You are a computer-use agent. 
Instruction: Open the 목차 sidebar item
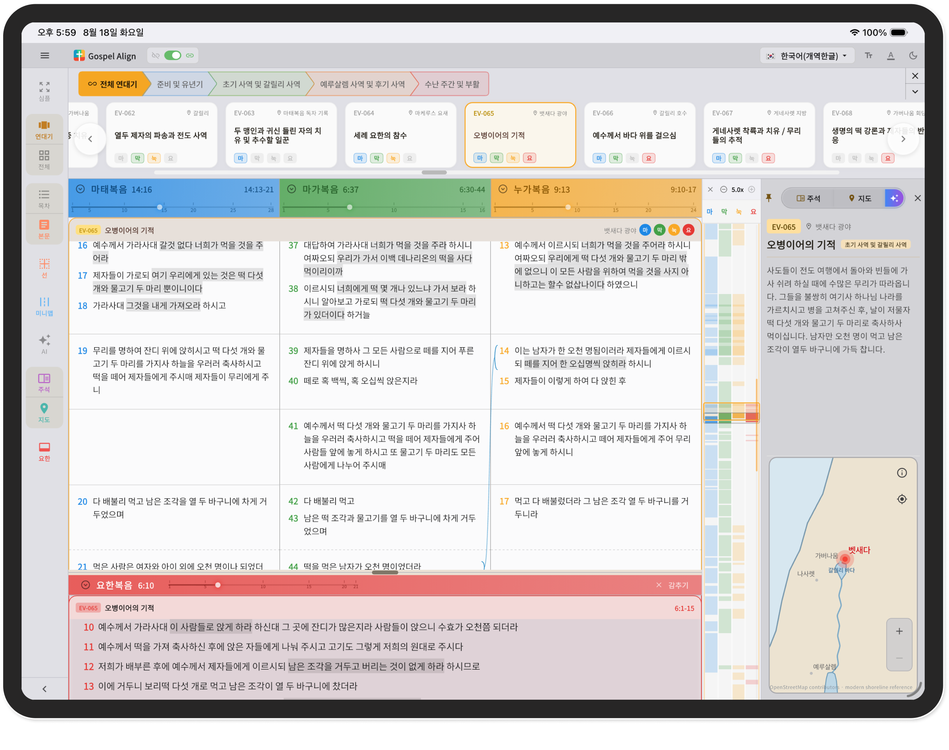pos(44,199)
